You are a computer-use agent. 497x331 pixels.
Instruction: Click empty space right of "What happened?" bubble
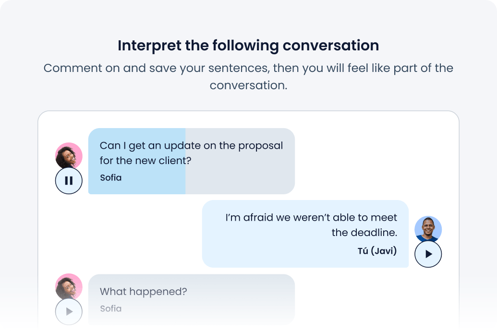pyautogui.click(x=375, y=297)
